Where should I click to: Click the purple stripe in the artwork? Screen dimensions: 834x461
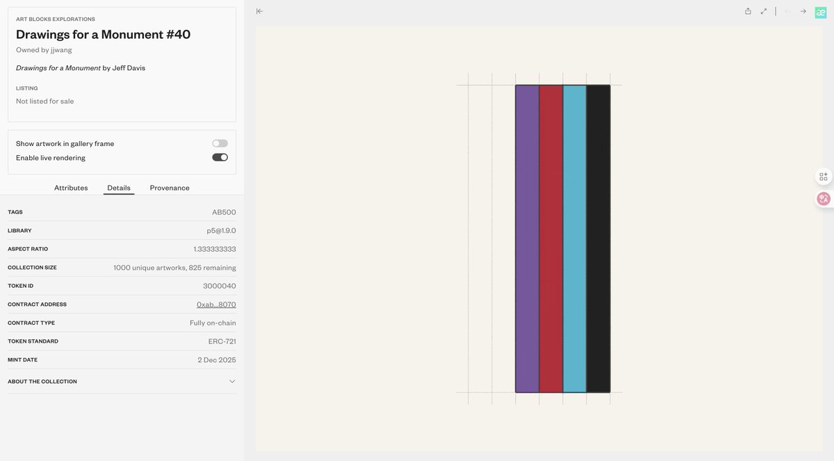[528, 238]
